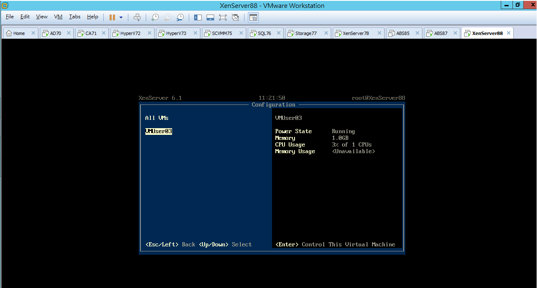Close the SCVMM75 tab
Image resolution: width=537 pixels, height=288 pixels.
[241, 33]
